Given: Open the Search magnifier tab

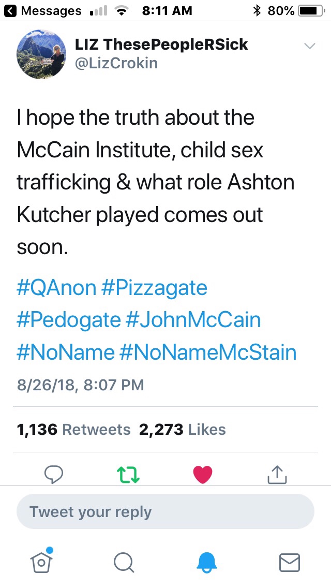Looking at the screenshot, I should [124, 562].
